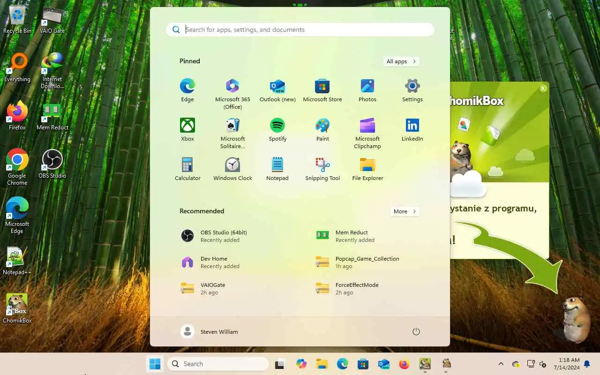Open LinkedIn pinned app
This screenshot has height=375, width=600.
(412, 130)
